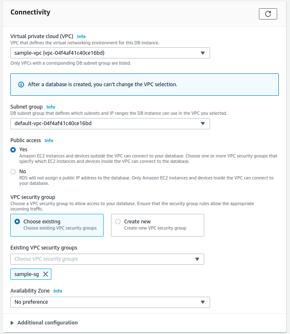
Task: Select the Choose existing security group option
Action: point(17,222)
